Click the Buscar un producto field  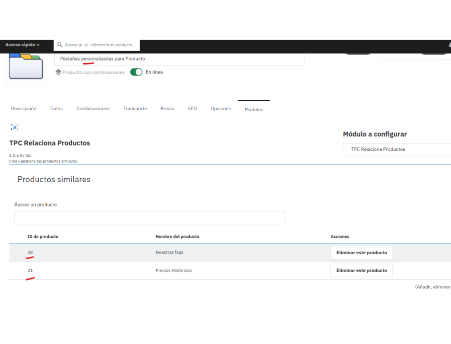150,217
